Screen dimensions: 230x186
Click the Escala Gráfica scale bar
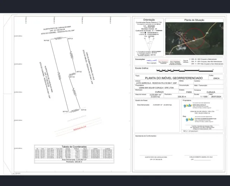pyautogui.click(x=185, y=71)
